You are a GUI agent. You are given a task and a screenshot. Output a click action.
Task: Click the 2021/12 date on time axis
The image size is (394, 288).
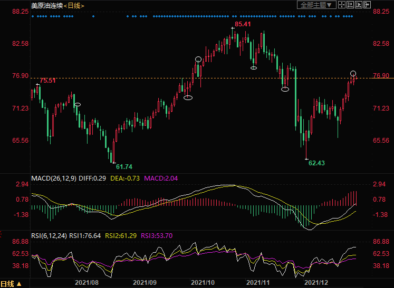[x=316, y=283]
